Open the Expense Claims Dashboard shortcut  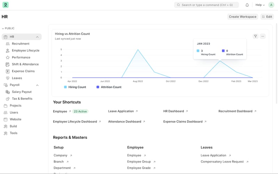point(183,121)
